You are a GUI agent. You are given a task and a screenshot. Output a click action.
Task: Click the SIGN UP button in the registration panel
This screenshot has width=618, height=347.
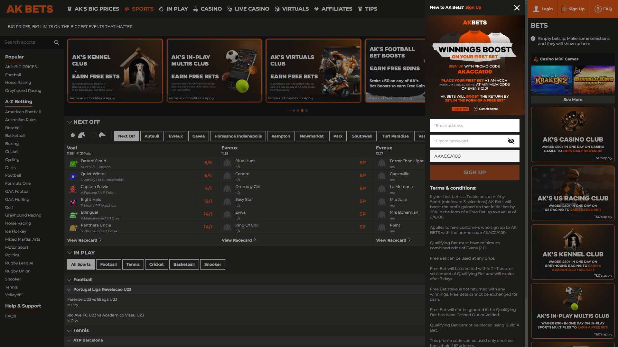(474, 172)
